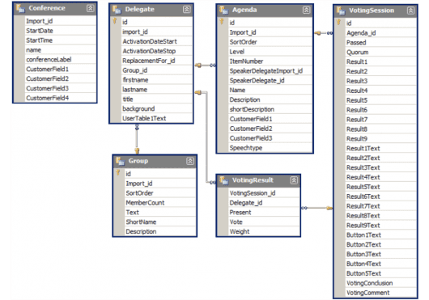Click the Conference table icon
Viewport: 429px width, 300px height.
tap(20, 8)
